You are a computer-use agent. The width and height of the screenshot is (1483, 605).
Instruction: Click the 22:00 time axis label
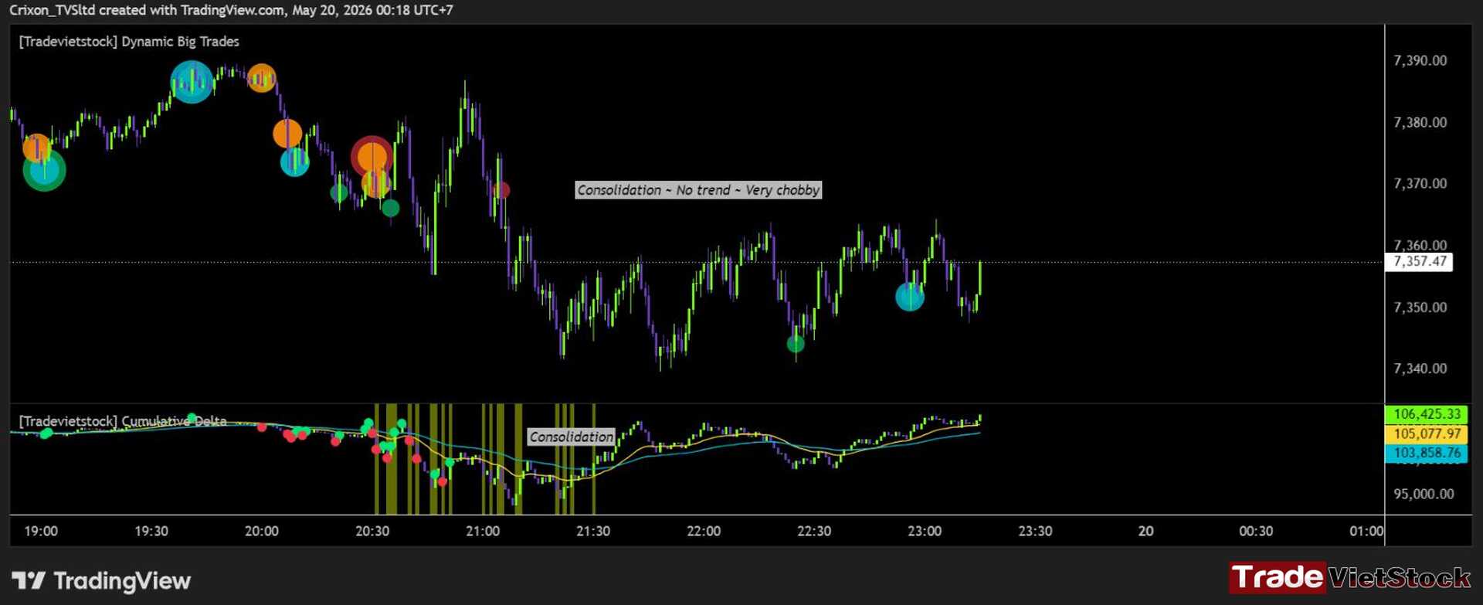704,532
